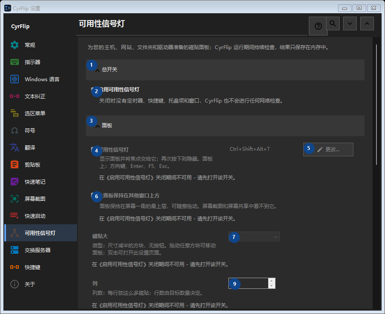Click the vertical scrollbar thumb

click(376, 105)
